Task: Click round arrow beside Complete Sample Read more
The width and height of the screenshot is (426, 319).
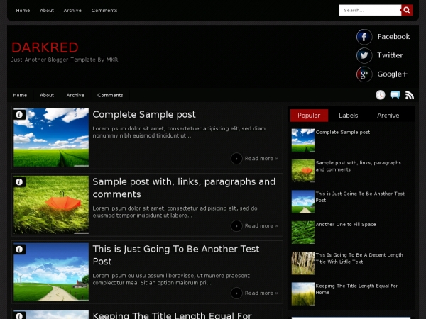Action: [x=236, y=158]
